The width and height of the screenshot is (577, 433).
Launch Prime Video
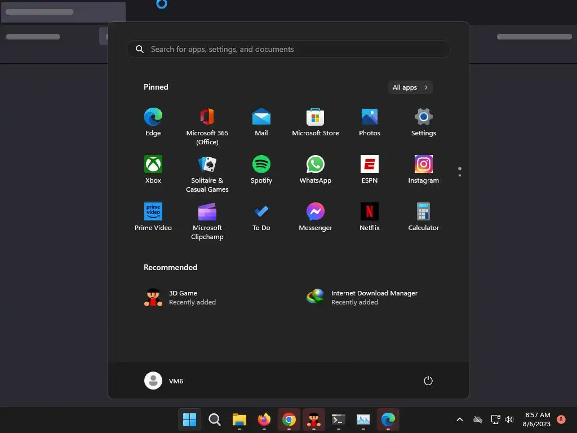153,217
